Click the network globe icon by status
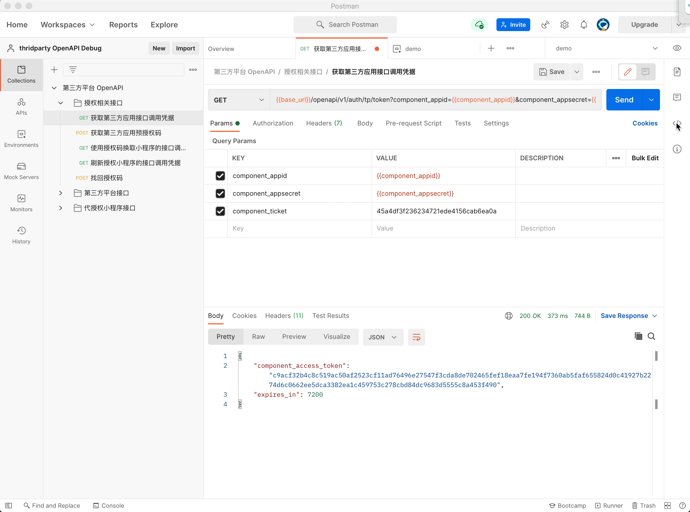 pyautogui.click(x=509, y=316)
